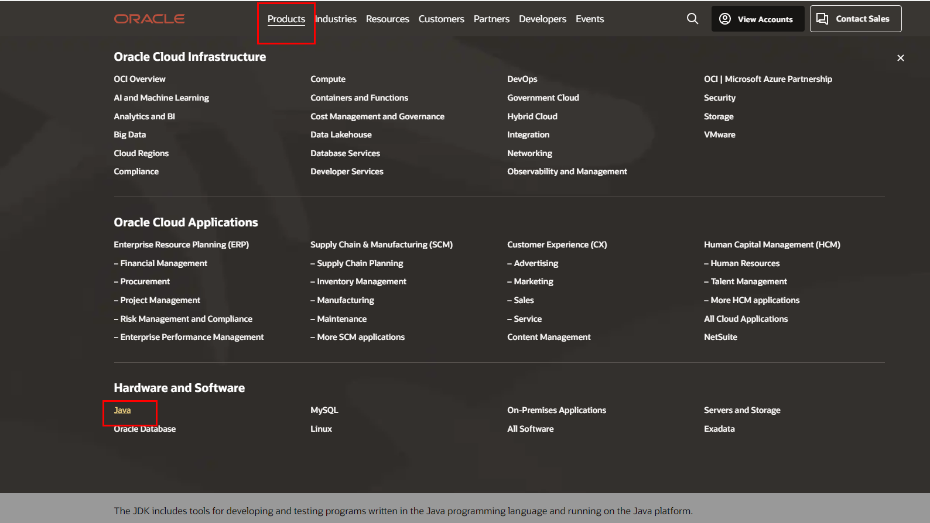Open Enterprise Performance Management
The width and height of the screenshot is (930, 523).
189,337
